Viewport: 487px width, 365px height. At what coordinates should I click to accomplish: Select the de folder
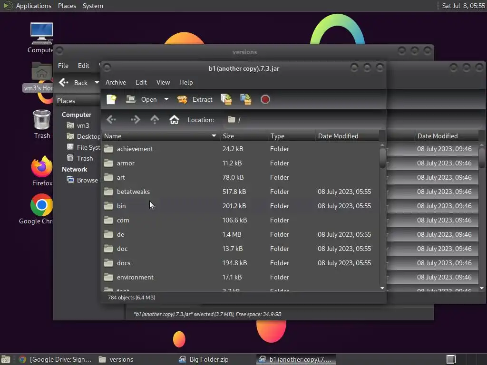tap(240, 235)
